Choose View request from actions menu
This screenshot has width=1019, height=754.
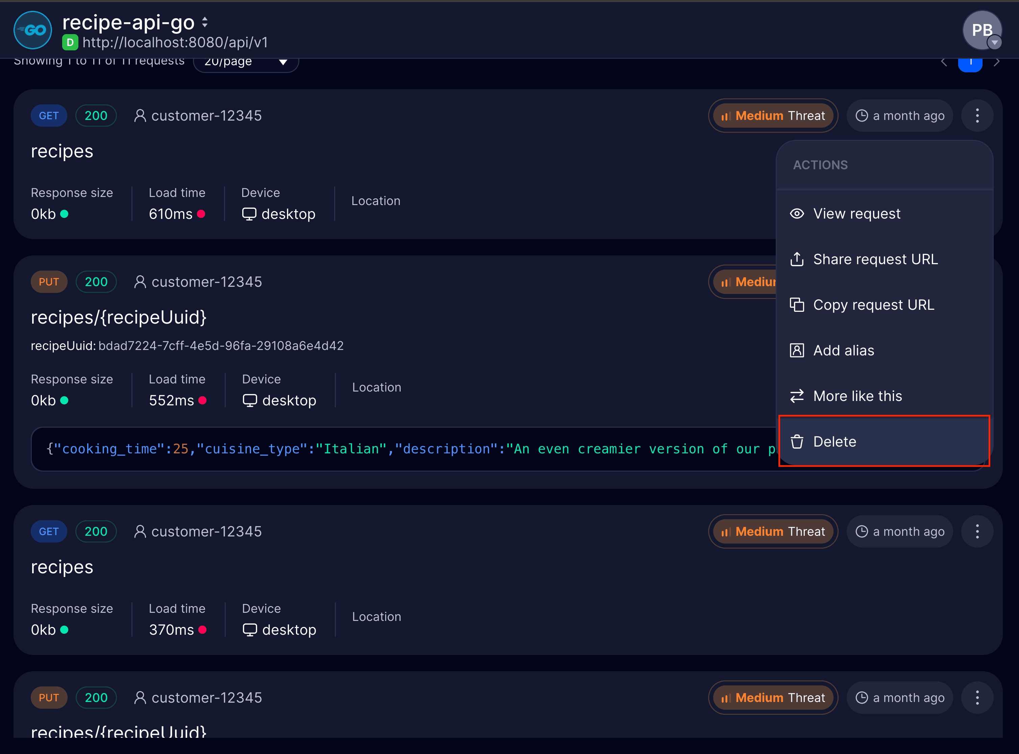point(856,213)
